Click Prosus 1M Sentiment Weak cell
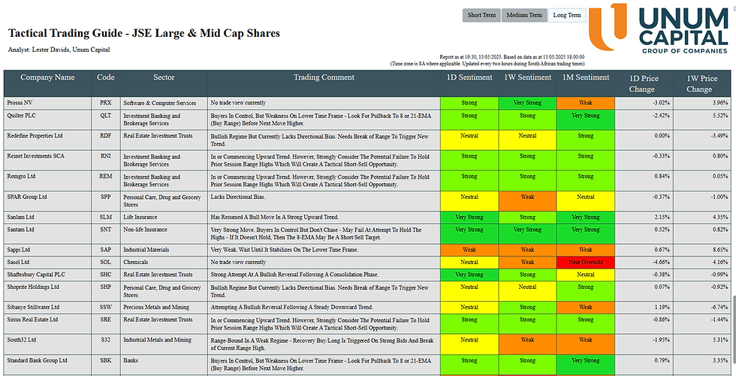Image resolution: width=736 pixels, height=376 pixels. (586, 103)
